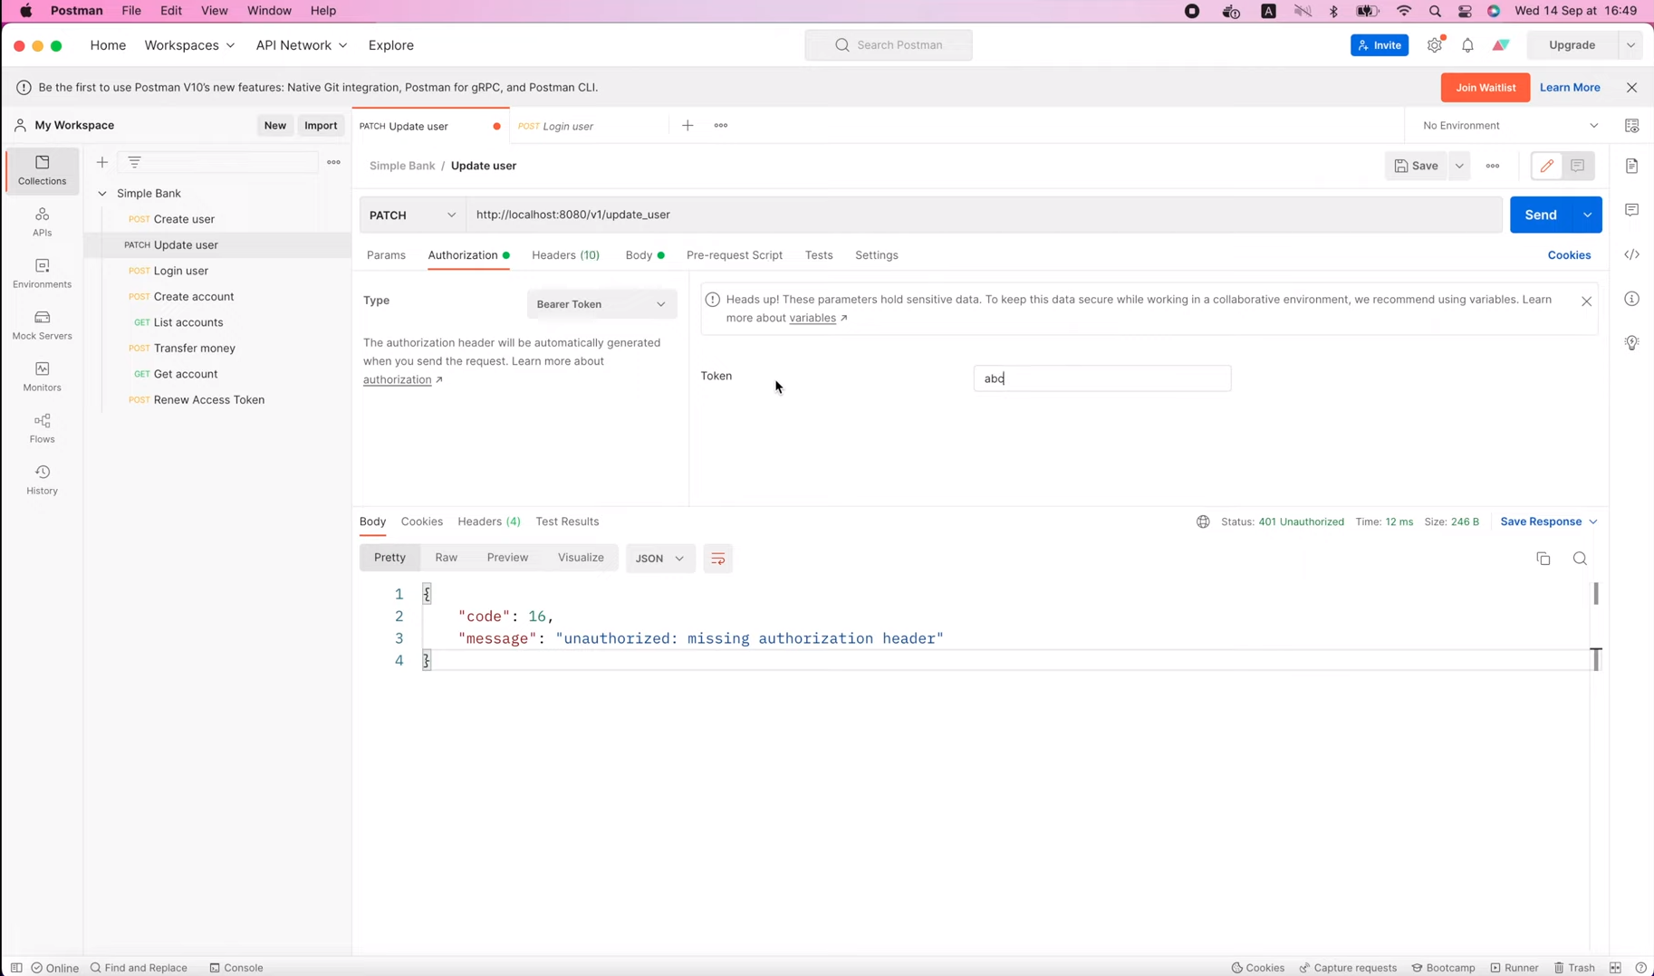Open collections panel more options ellipsis
This screenshot has height=976, width=1654.
pos(333,162)
